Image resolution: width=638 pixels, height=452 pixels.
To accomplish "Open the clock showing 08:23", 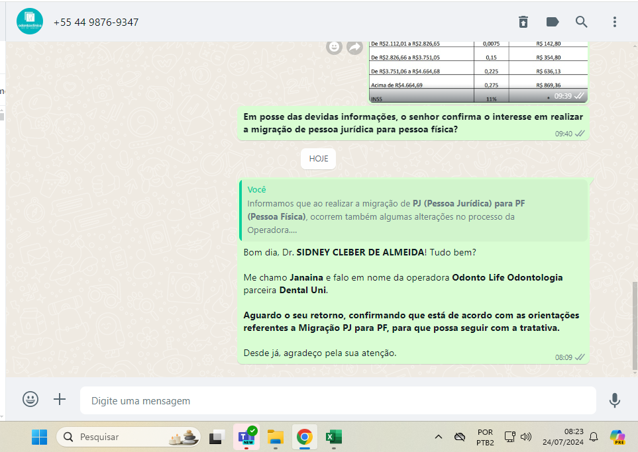I will tap(563, 437).
